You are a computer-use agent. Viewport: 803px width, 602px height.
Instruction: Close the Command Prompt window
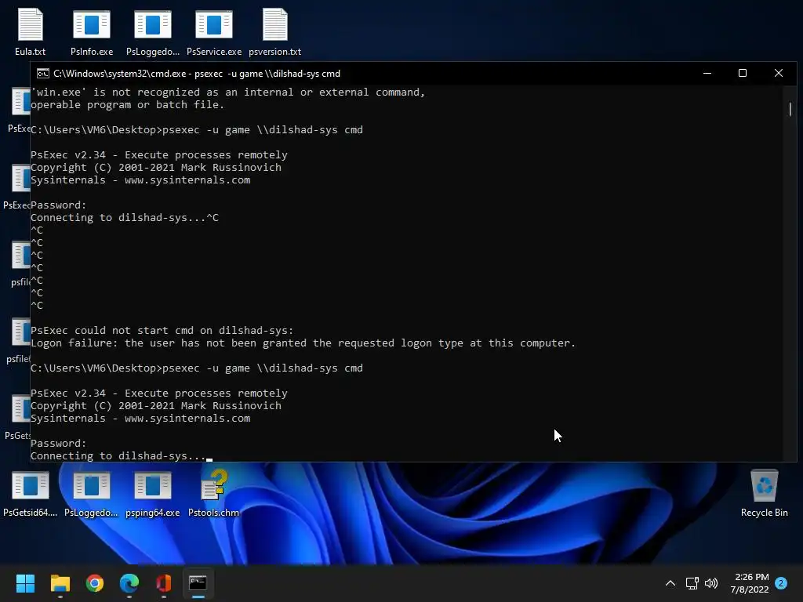[779, 73]
